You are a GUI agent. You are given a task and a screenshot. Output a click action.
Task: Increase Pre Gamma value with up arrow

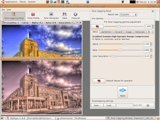point(153,26)
